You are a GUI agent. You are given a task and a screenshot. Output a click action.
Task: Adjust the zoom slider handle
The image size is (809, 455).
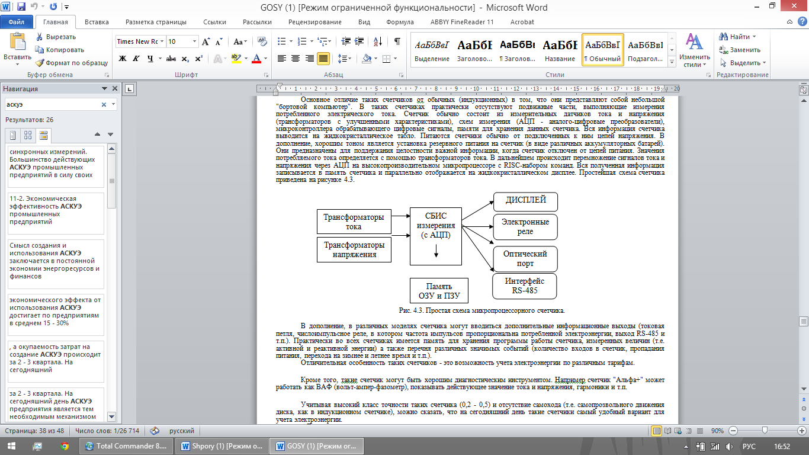(765, 431)
